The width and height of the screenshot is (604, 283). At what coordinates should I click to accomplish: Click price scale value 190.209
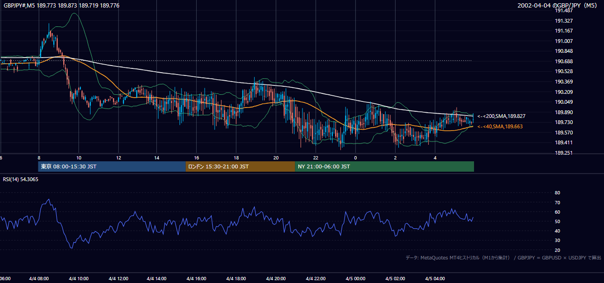point(563,92)
